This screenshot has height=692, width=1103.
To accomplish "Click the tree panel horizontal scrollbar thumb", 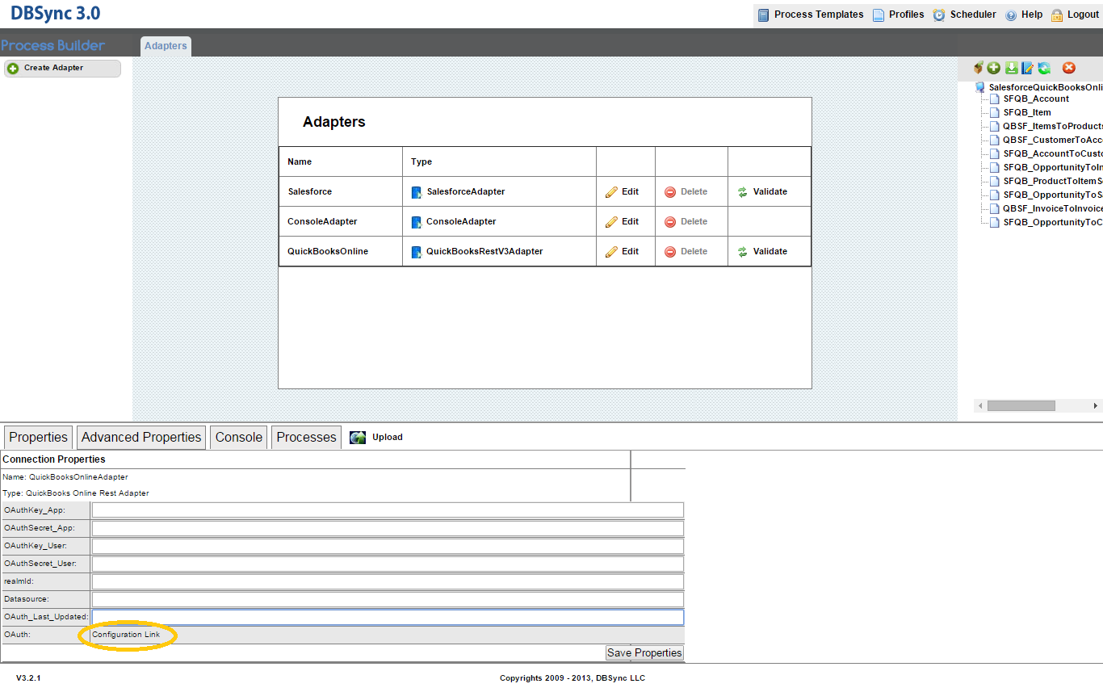I will tap(1021, 405).
